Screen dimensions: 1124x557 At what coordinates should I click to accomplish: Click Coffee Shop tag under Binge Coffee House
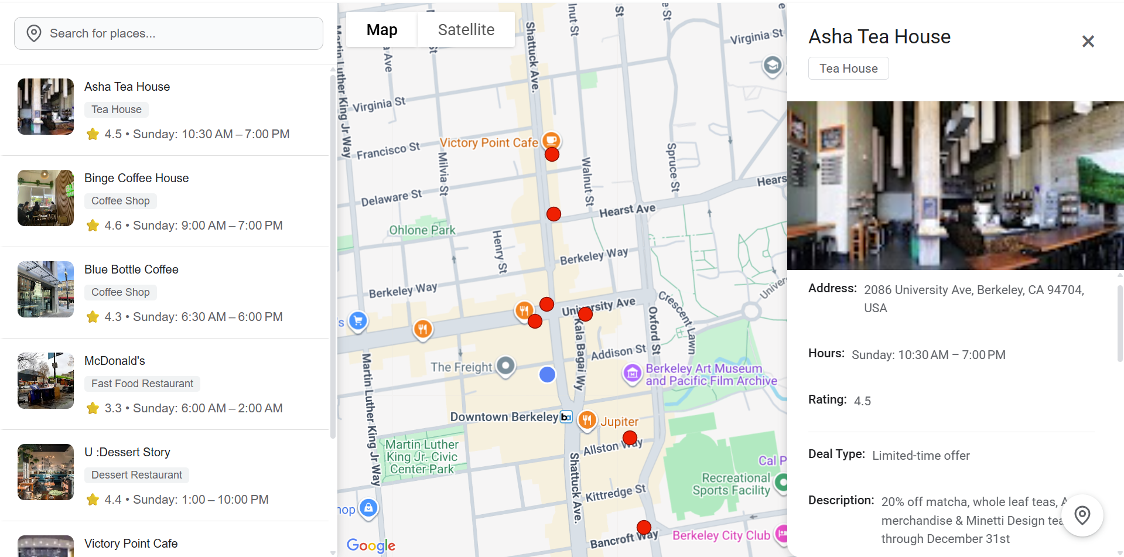121,201
